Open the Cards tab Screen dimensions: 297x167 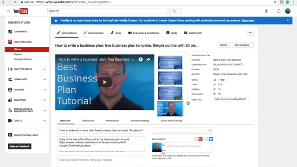coord(172,33)
